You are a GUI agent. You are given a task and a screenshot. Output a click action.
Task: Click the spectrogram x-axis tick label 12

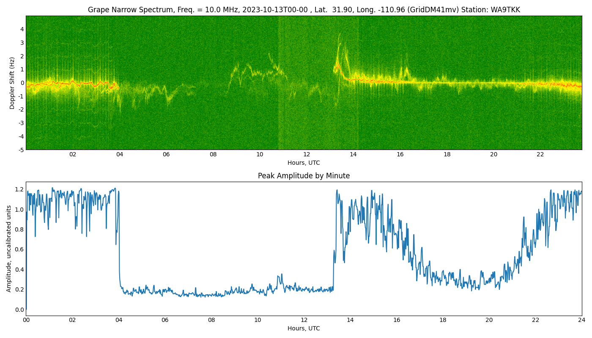point(307,154)
